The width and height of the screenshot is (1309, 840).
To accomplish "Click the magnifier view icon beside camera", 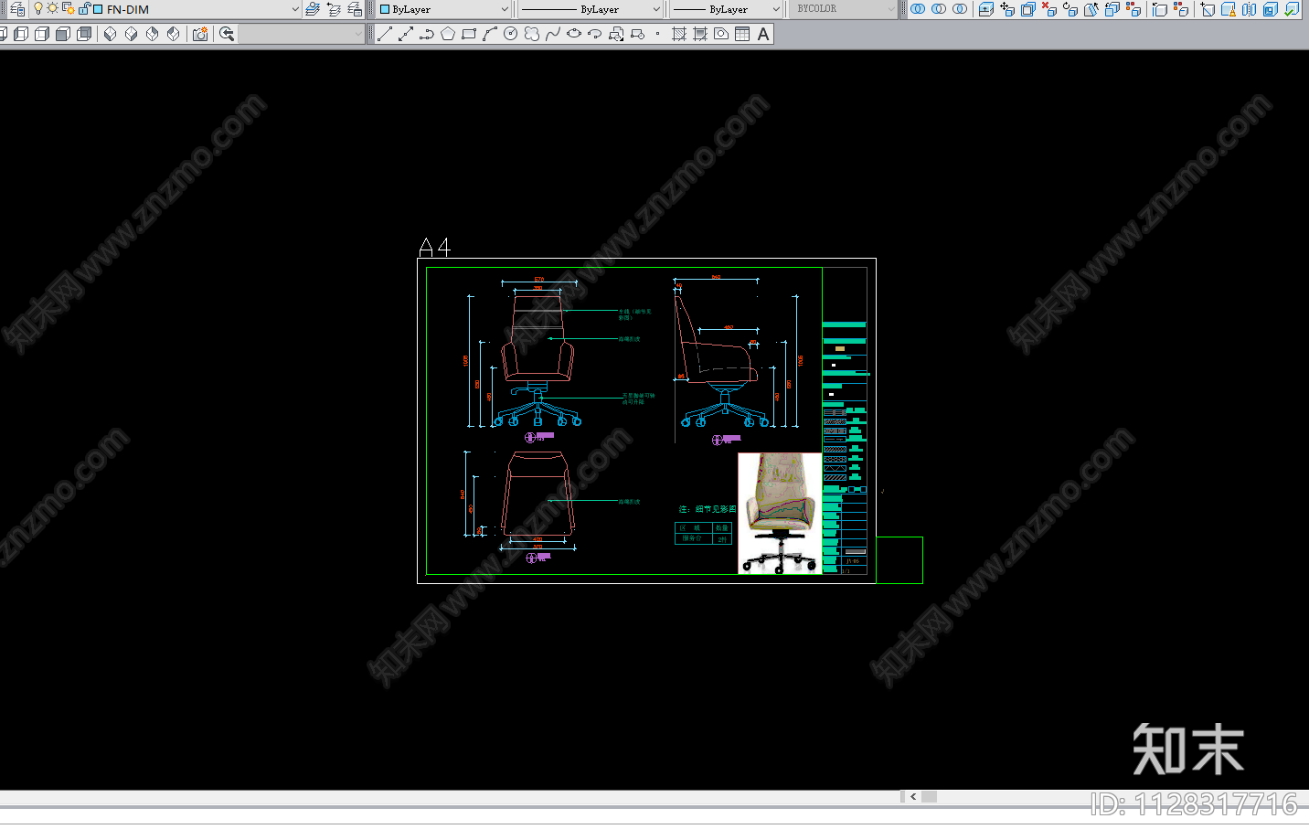I will coord(227,34).
